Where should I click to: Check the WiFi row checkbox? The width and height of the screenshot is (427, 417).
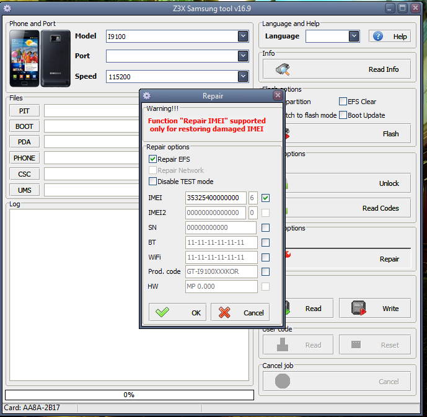(x=265, y=257)
